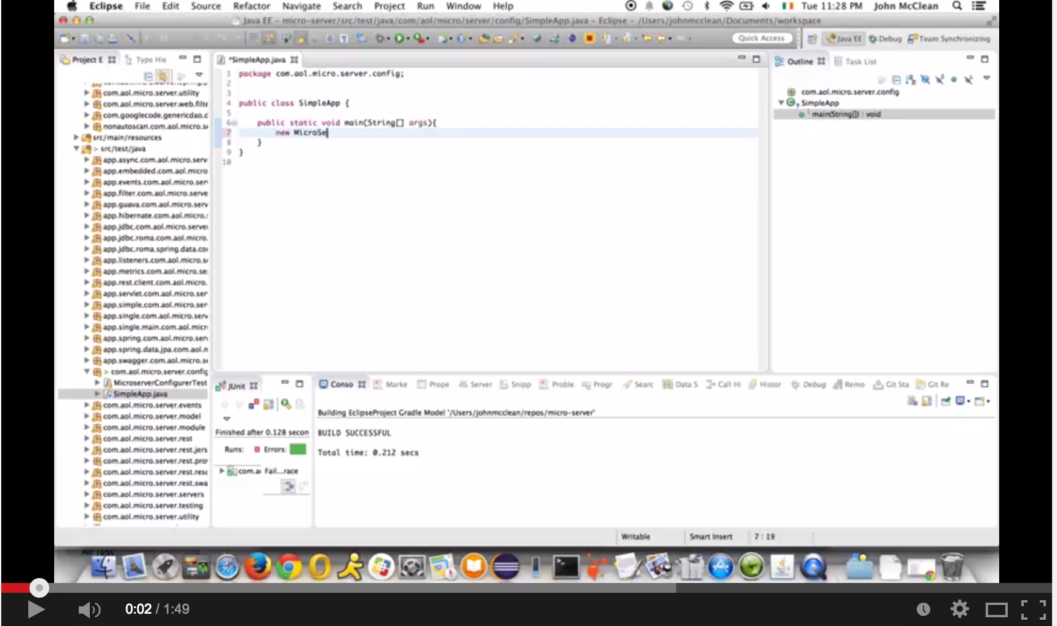1057x626 pixels.
Task: Click the New wizard icon in the toolbar
Action: [x=65, y=38]
